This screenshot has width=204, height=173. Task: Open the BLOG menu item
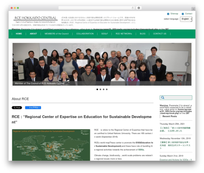click(x=142, y=34)
